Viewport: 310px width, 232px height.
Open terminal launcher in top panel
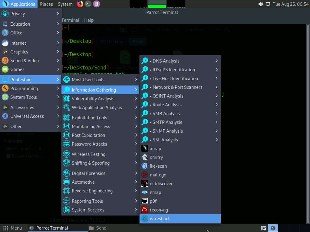pyautogui.click(x=88, y=4)
